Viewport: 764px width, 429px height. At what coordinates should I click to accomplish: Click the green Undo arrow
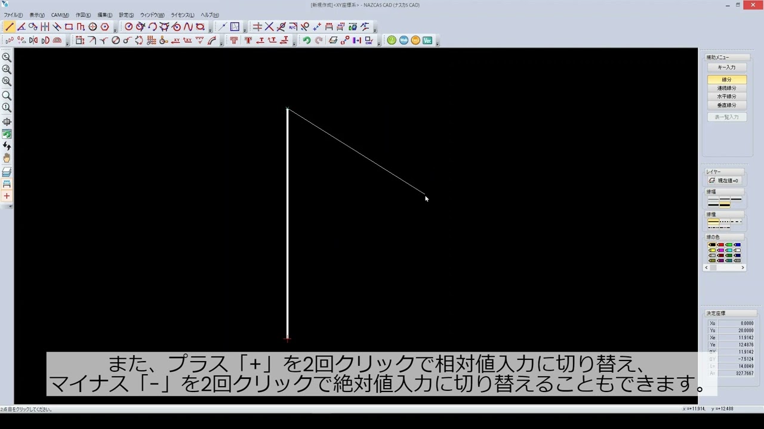click(306, 41)
